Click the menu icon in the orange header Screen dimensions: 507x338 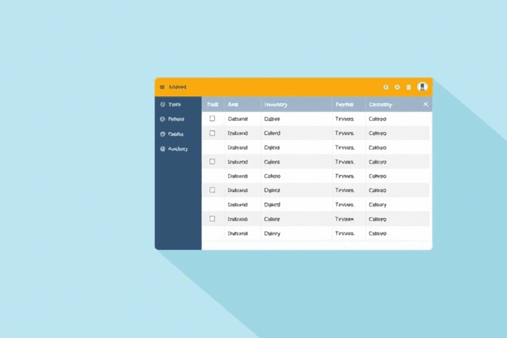(162, 87)
